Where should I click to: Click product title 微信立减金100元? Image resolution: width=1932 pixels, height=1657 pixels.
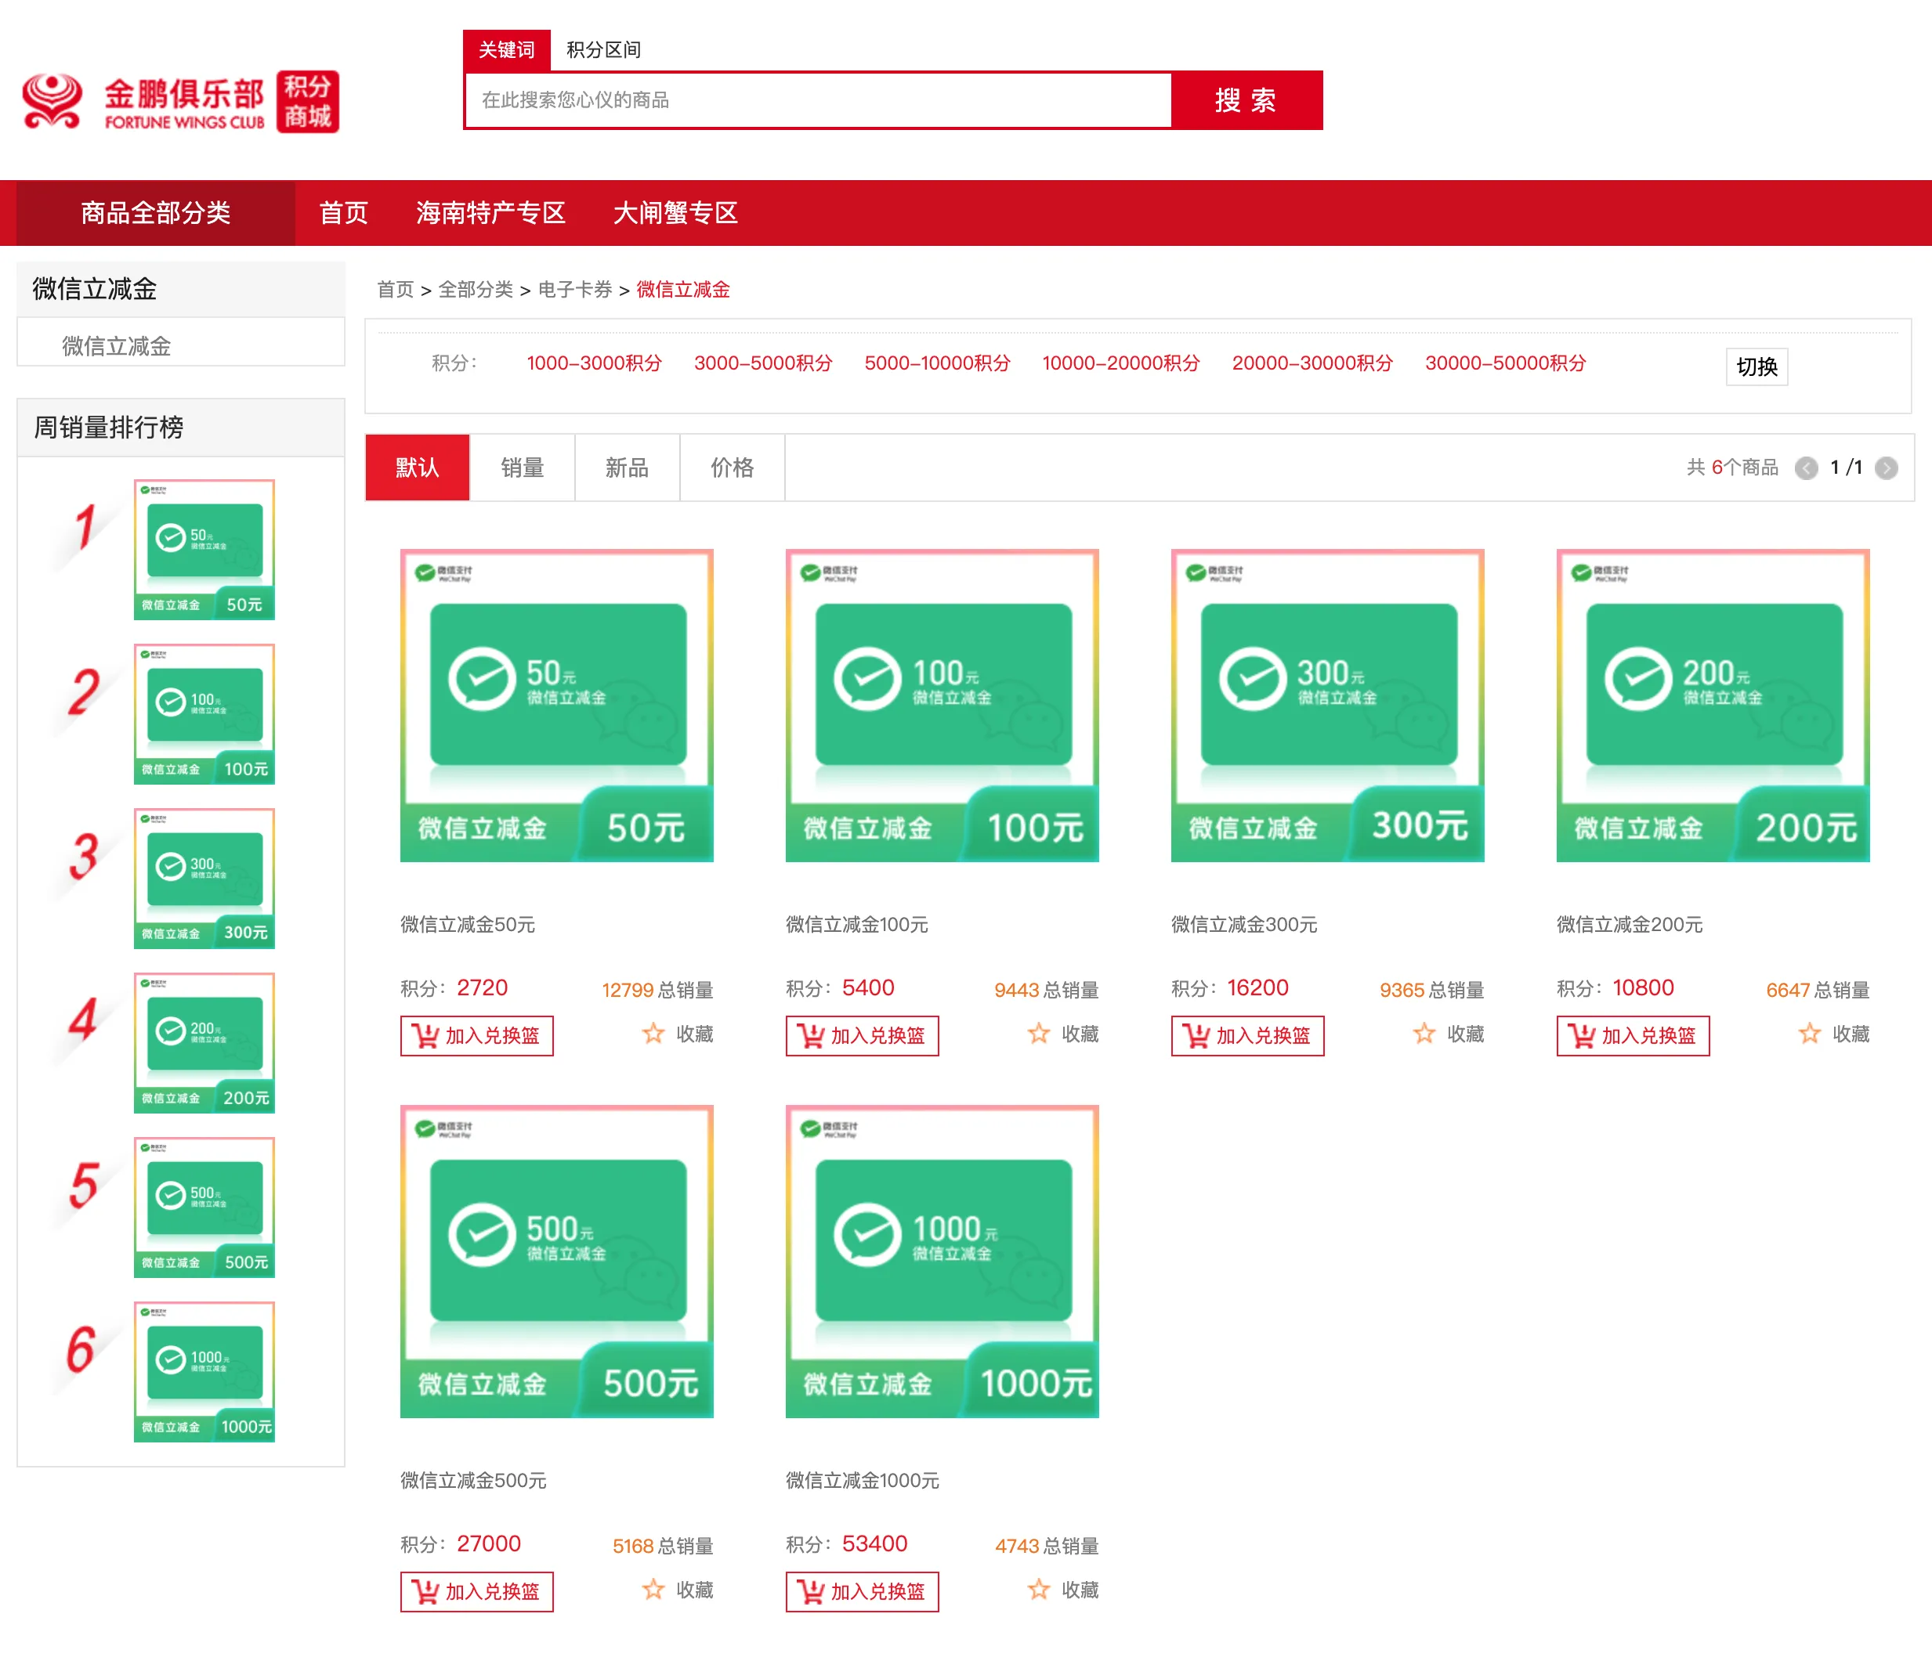click(x=857, y=925)
